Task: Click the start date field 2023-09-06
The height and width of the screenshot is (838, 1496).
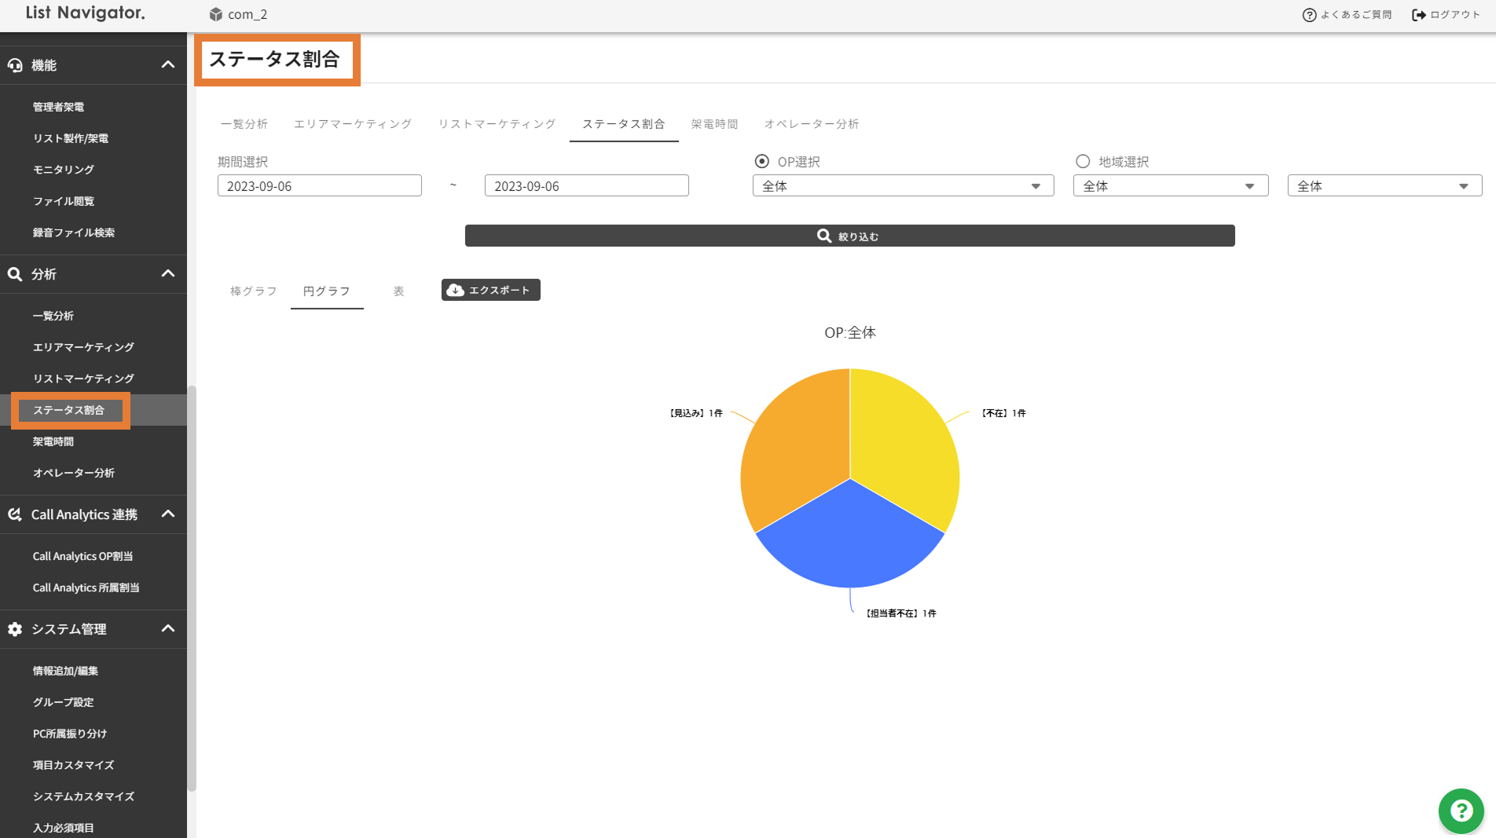Action: pos(319,186)
